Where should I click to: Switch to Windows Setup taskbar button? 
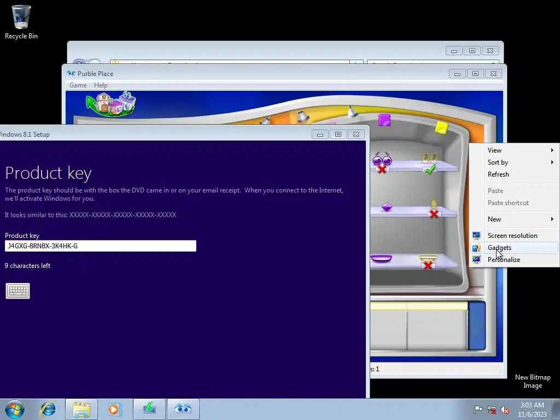pos(149,409)
